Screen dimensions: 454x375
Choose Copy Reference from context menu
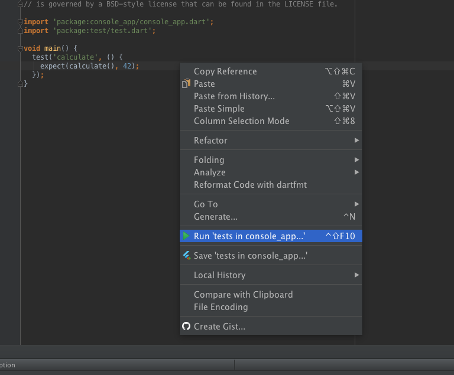[x=271, y=71]
